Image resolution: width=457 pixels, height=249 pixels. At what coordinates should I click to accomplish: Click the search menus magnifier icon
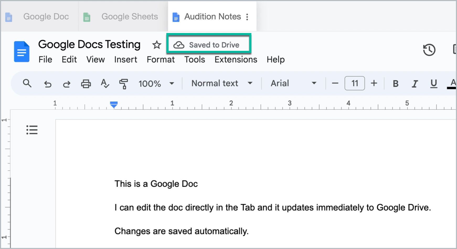pyautogui.click(x=27, y=83)
